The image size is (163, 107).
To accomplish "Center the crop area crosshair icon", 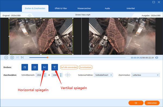I will (68, 75).
